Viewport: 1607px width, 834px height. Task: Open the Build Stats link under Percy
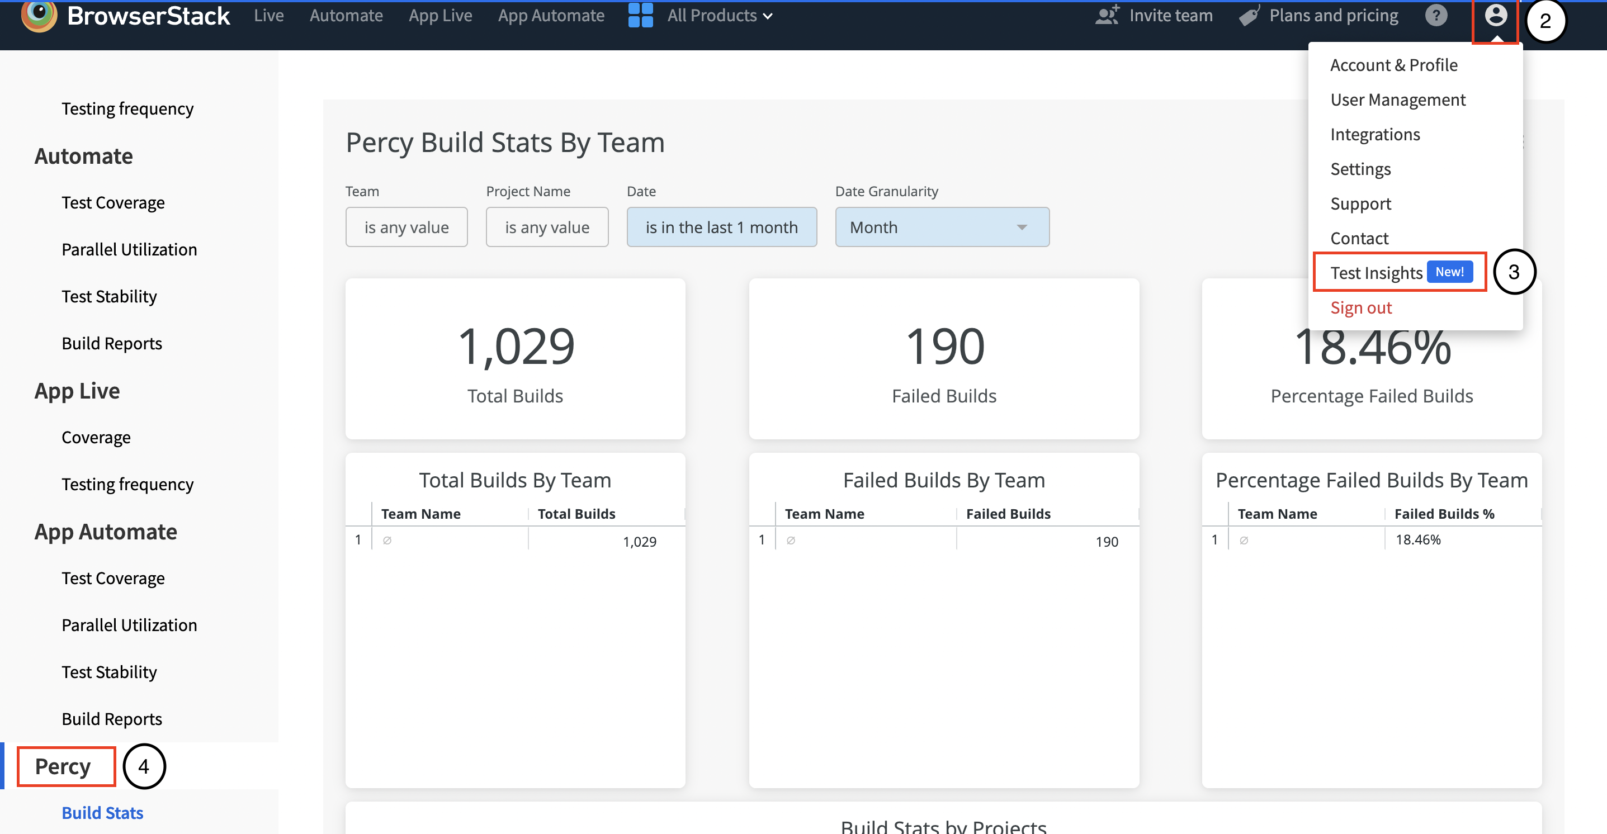point(102,812)
